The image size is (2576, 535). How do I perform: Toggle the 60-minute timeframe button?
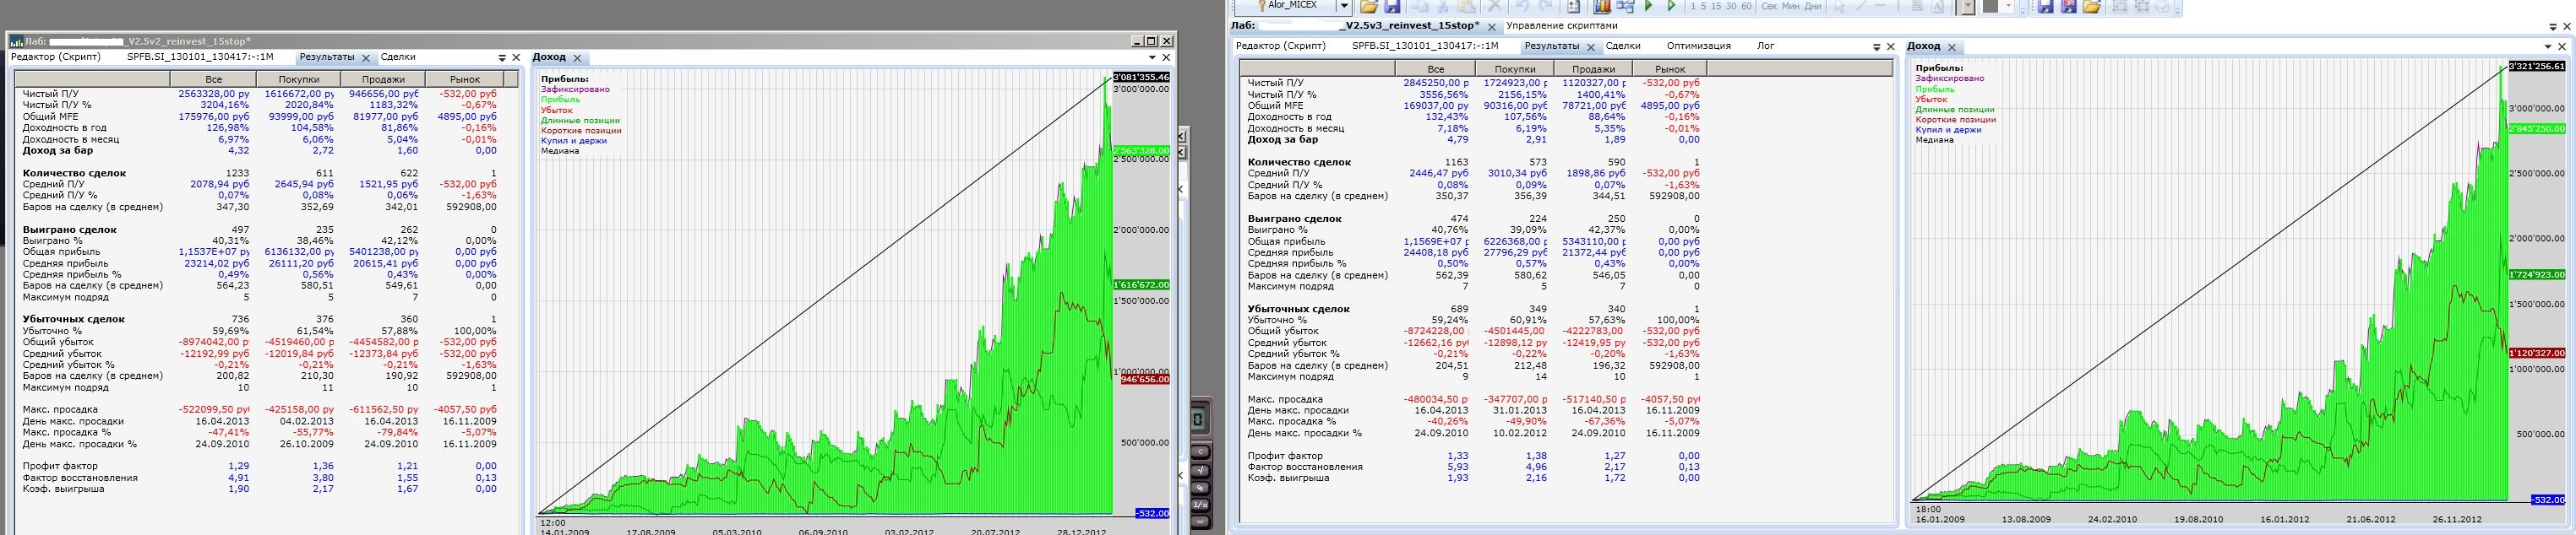coord(1747,6)
